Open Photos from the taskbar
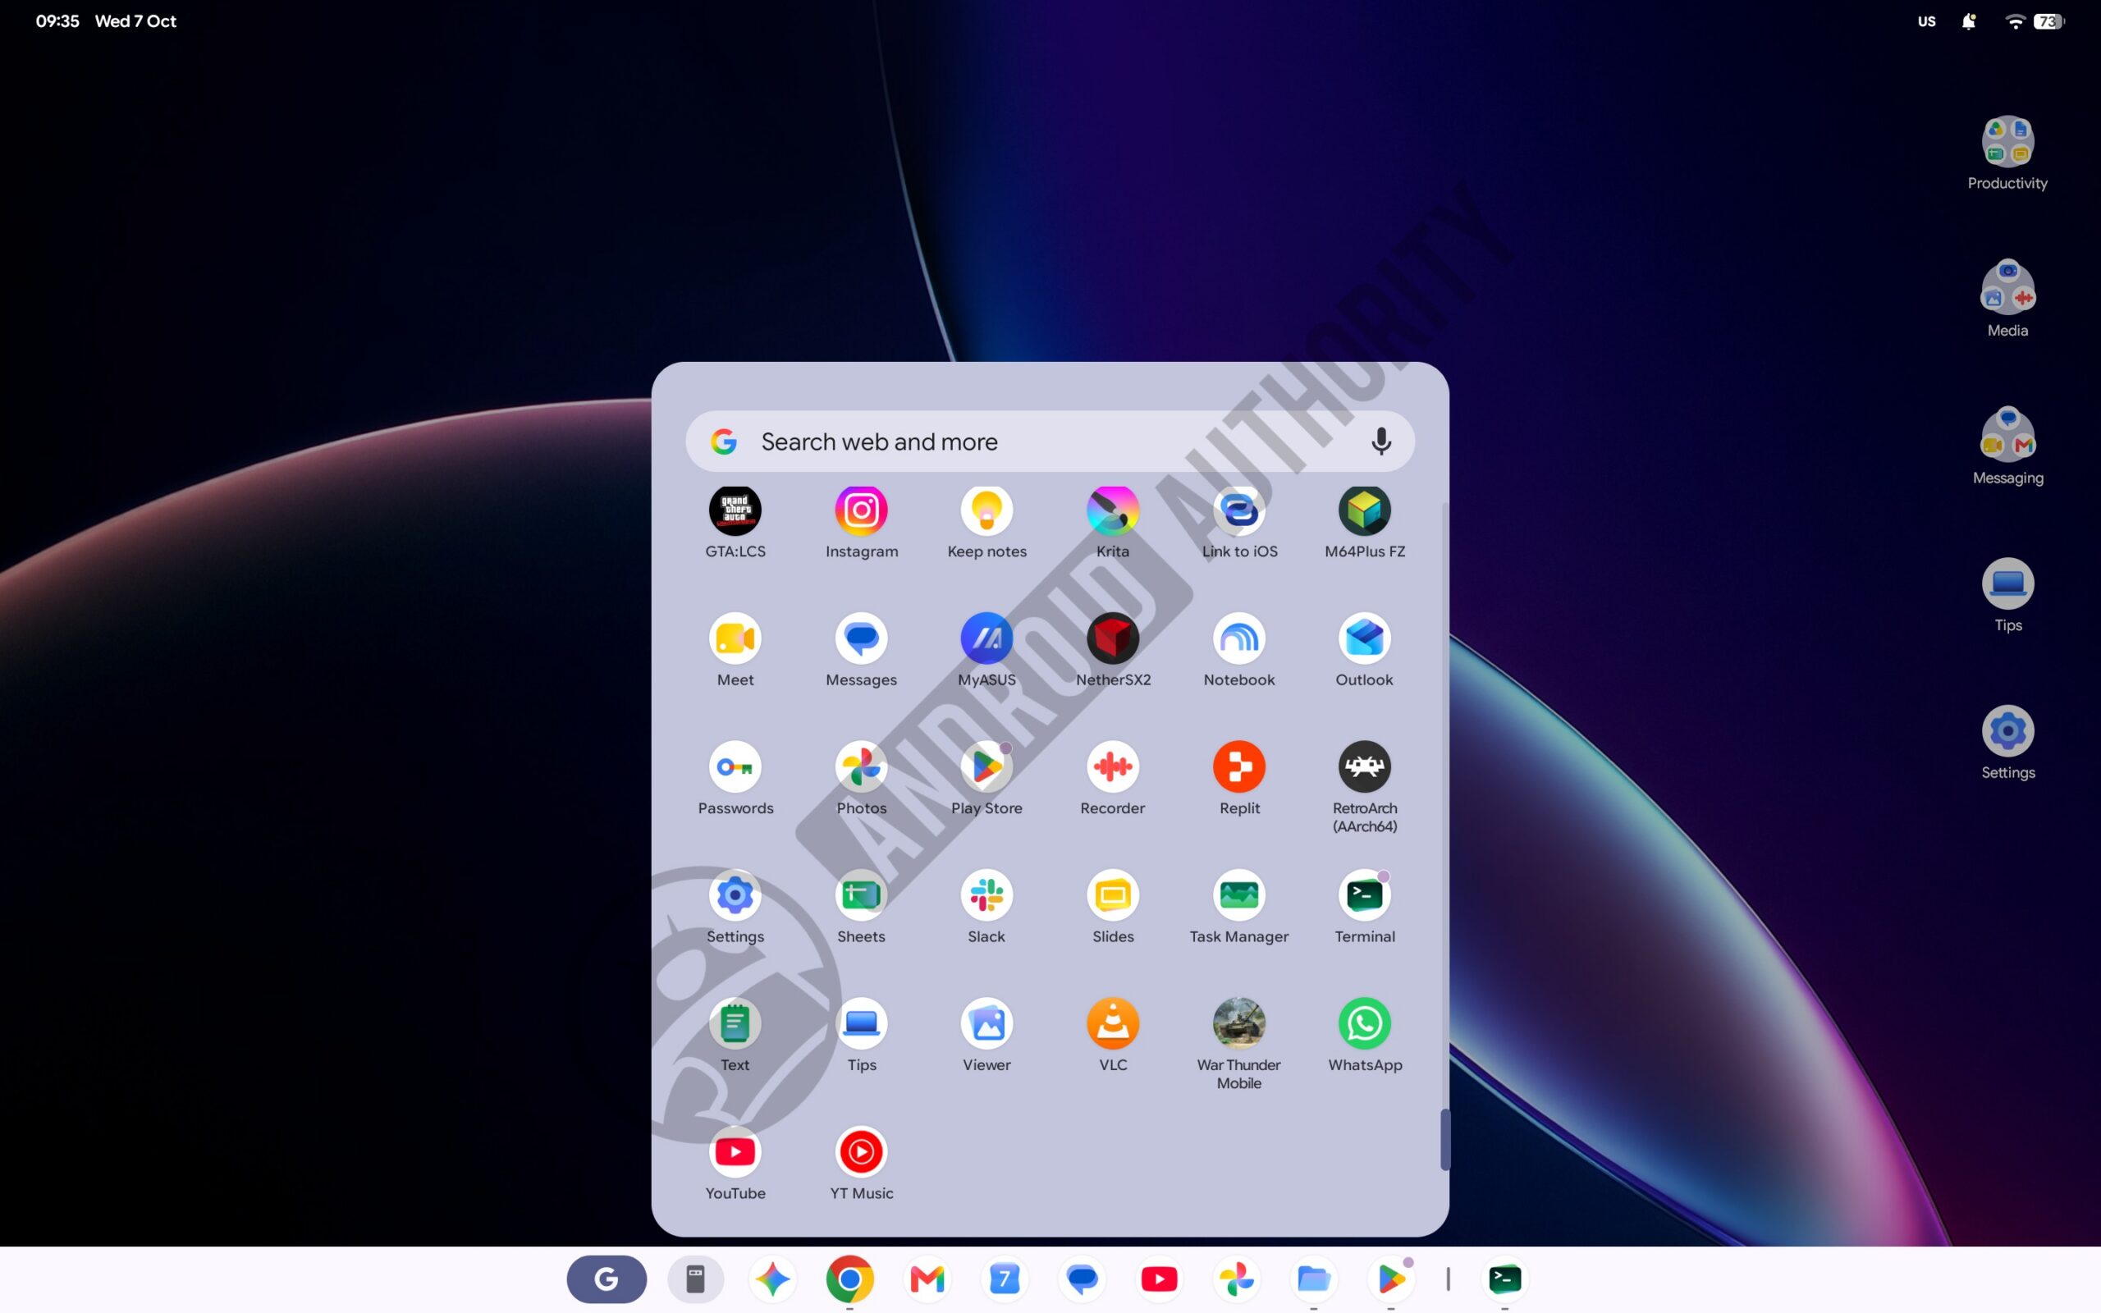 (1236, 1279)
